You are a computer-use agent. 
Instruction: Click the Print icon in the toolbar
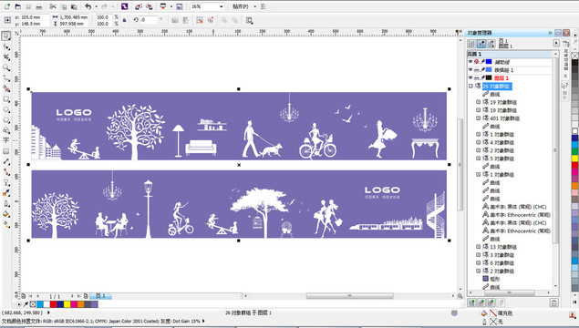pyautogui.click(x=39, y=6)
